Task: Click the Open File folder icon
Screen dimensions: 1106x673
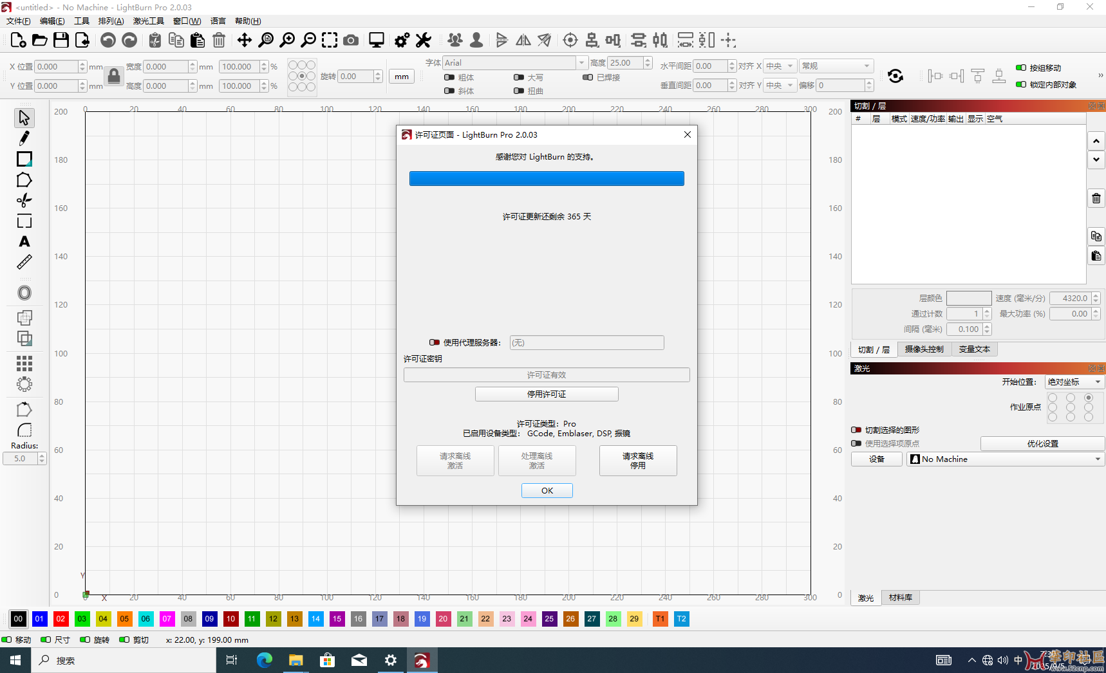Action: click(40, 41)
